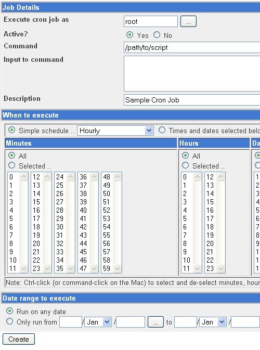Click up arrow of Minutes 12-23 list

click(x=47, y=177)
